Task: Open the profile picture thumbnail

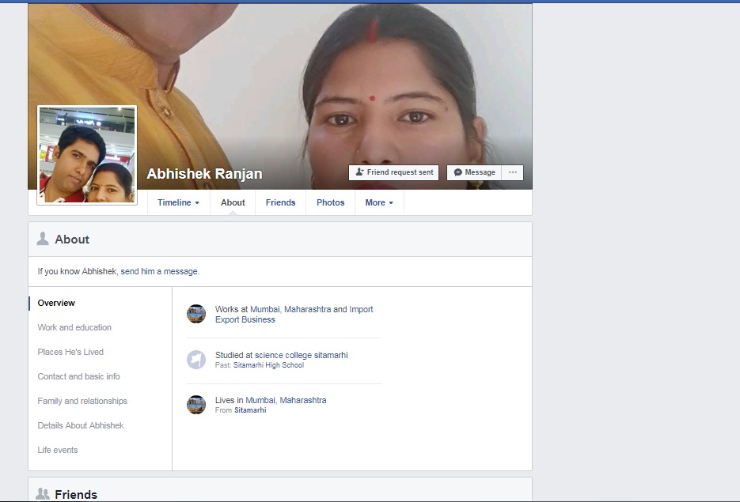Action: tap(87, 154)
